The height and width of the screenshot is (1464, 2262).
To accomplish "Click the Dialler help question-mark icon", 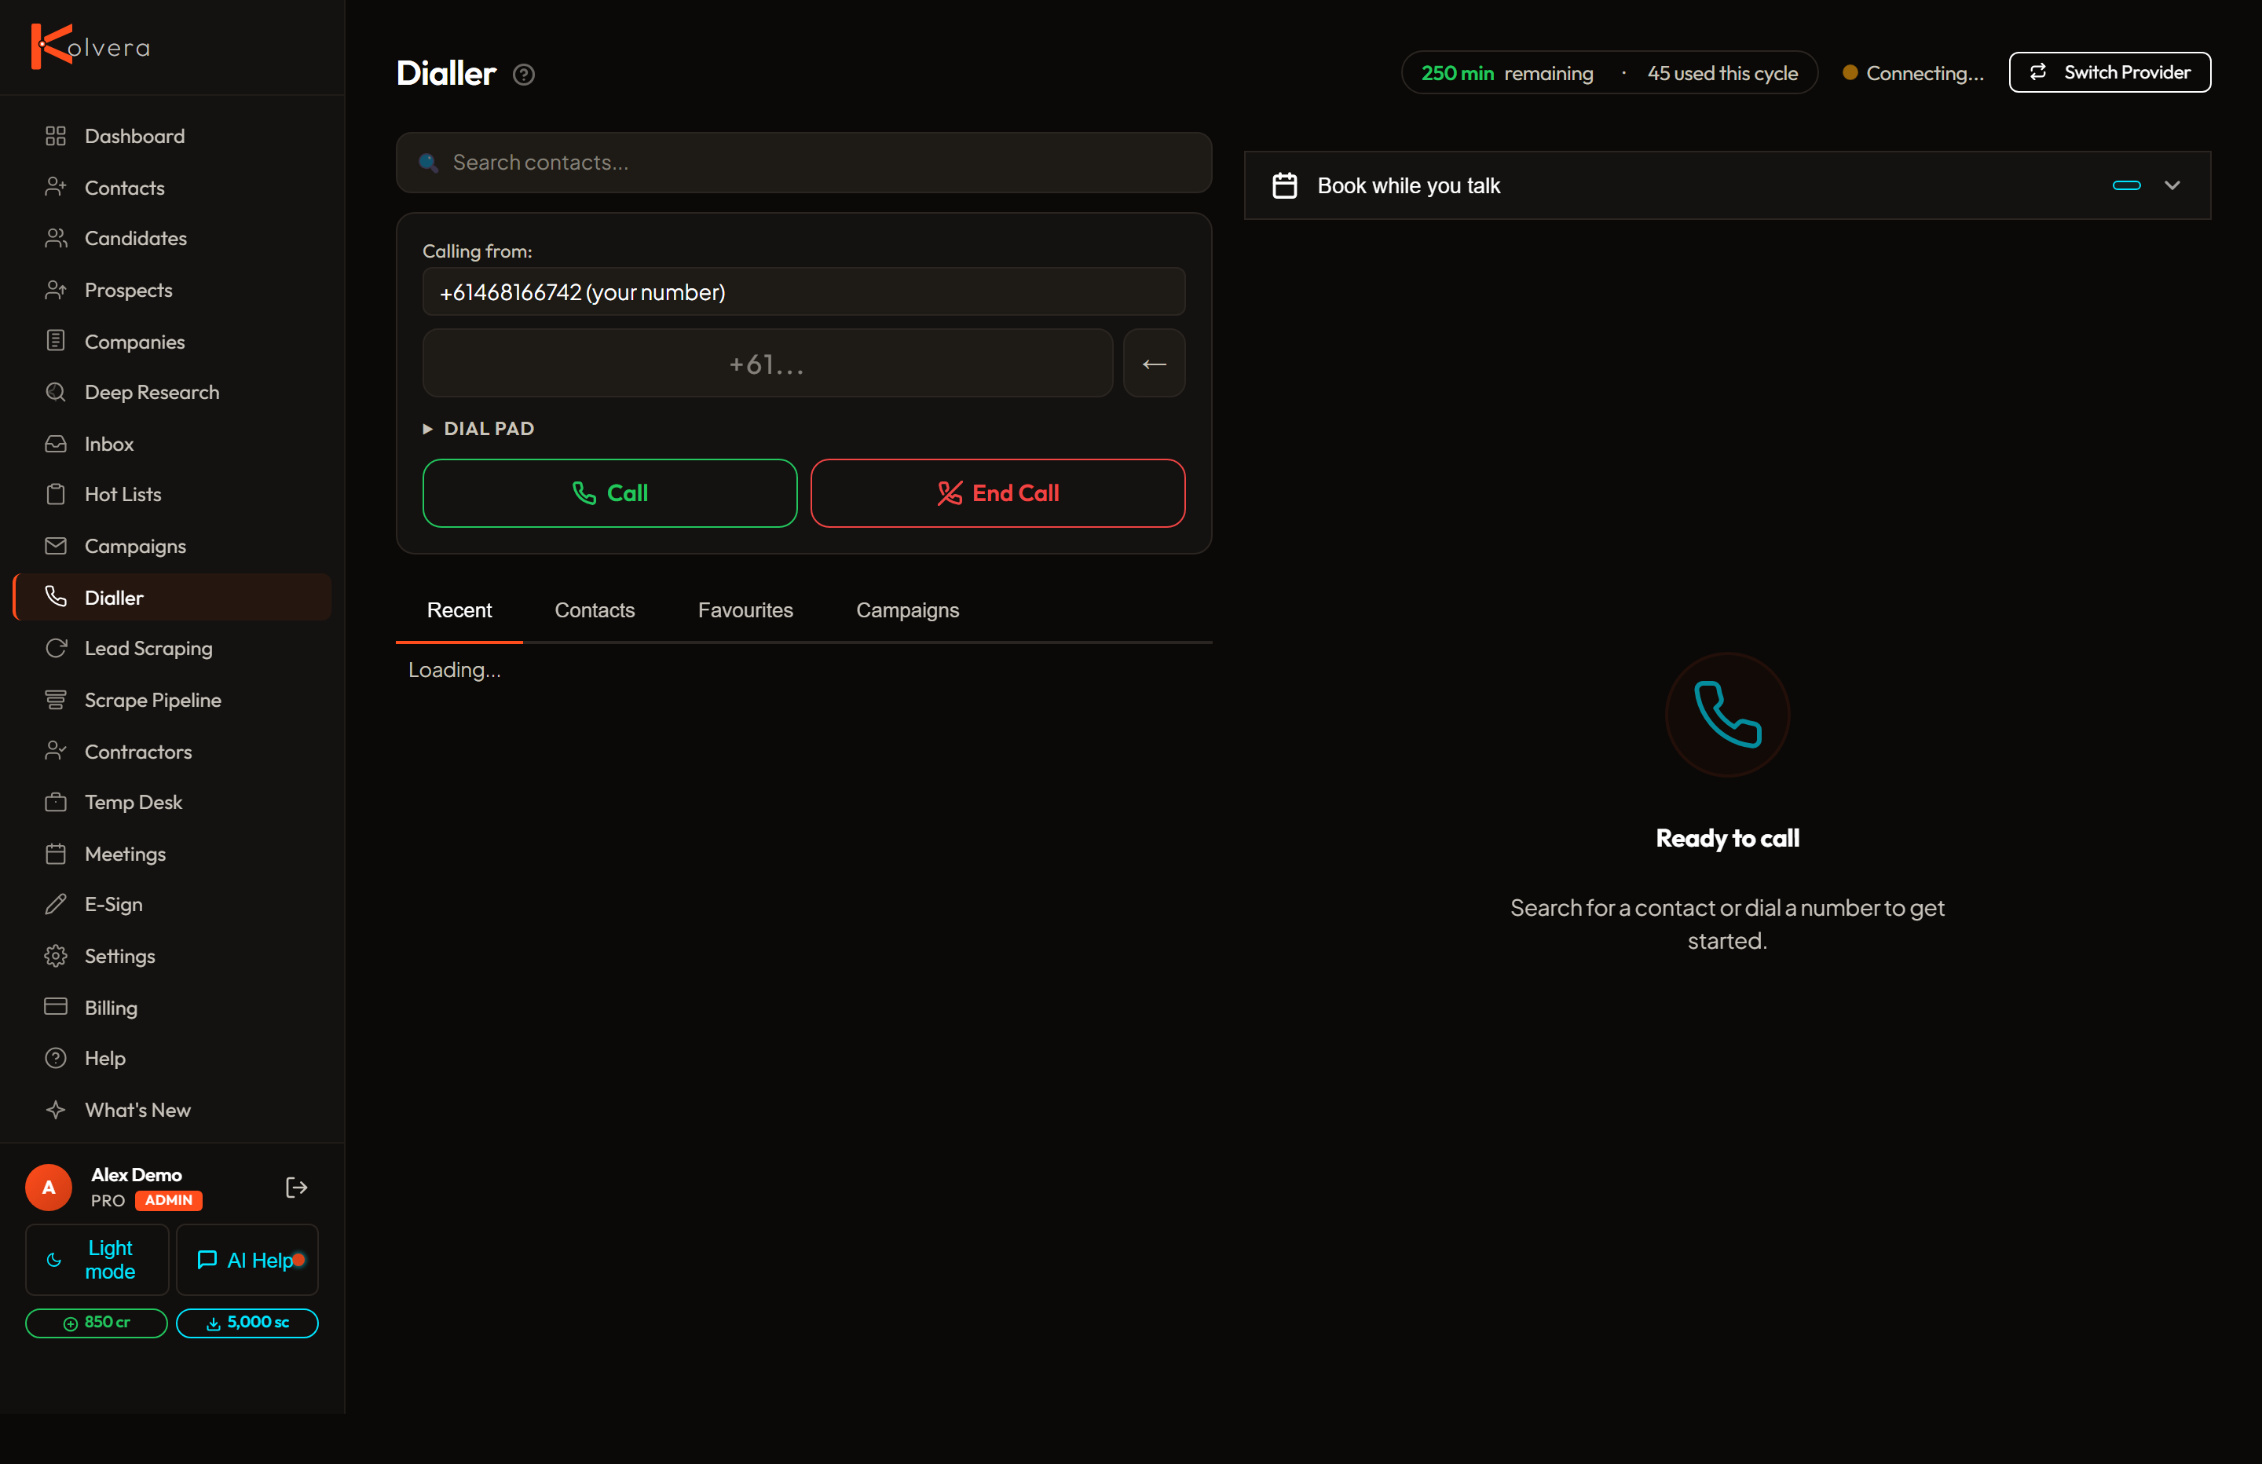I will [x=524, y=74].
